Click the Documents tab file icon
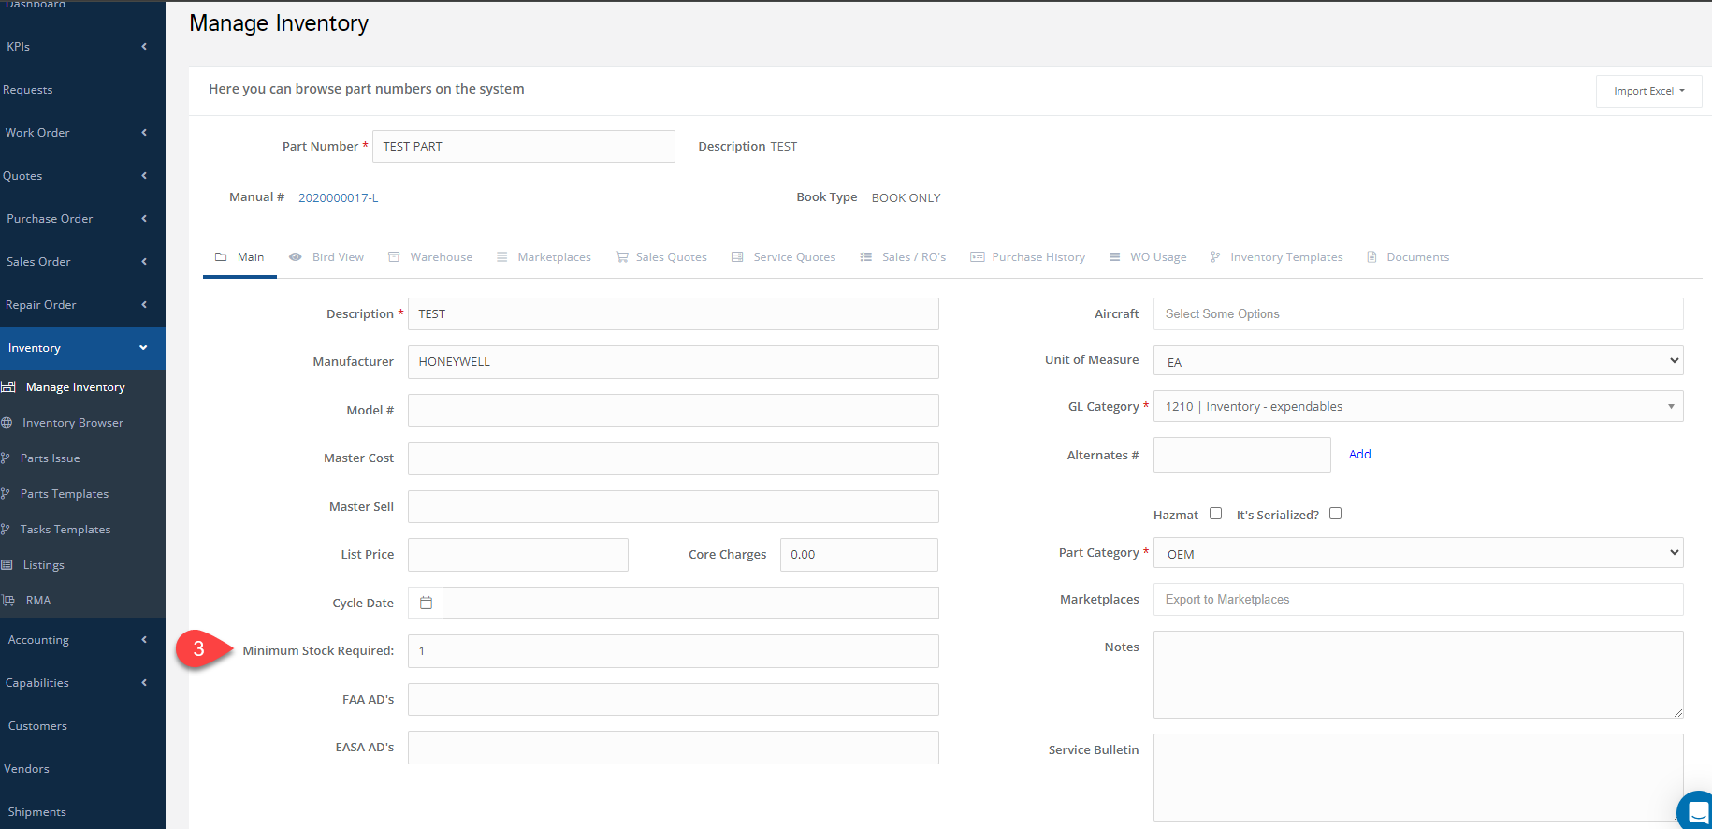Screen dimensions: 1712x829 [1371, 257]
